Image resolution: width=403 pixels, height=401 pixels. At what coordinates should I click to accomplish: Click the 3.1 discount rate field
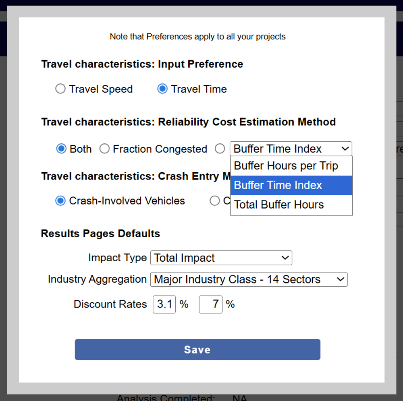point(164,304)
